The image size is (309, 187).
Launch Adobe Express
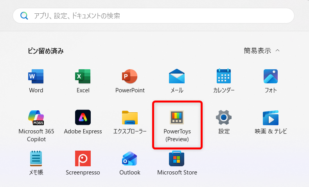pyautogui.click(x=83, y=122)
